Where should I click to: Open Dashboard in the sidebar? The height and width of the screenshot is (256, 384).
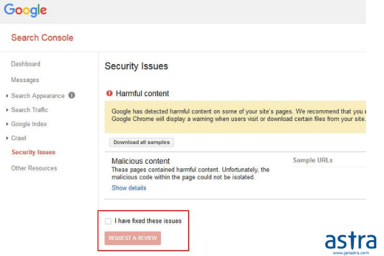[26, 64]
